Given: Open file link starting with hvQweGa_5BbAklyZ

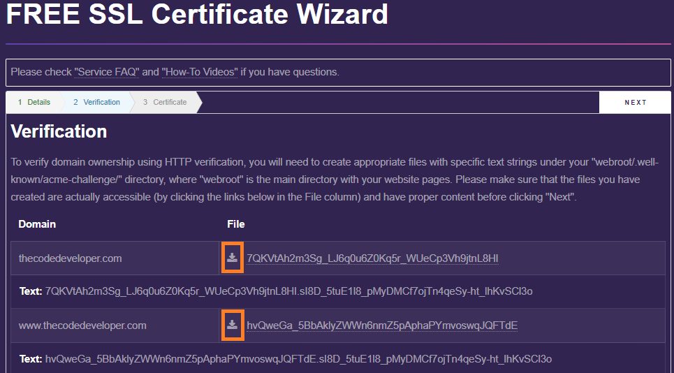Looking at the screenshot, I should click(382, 326).
